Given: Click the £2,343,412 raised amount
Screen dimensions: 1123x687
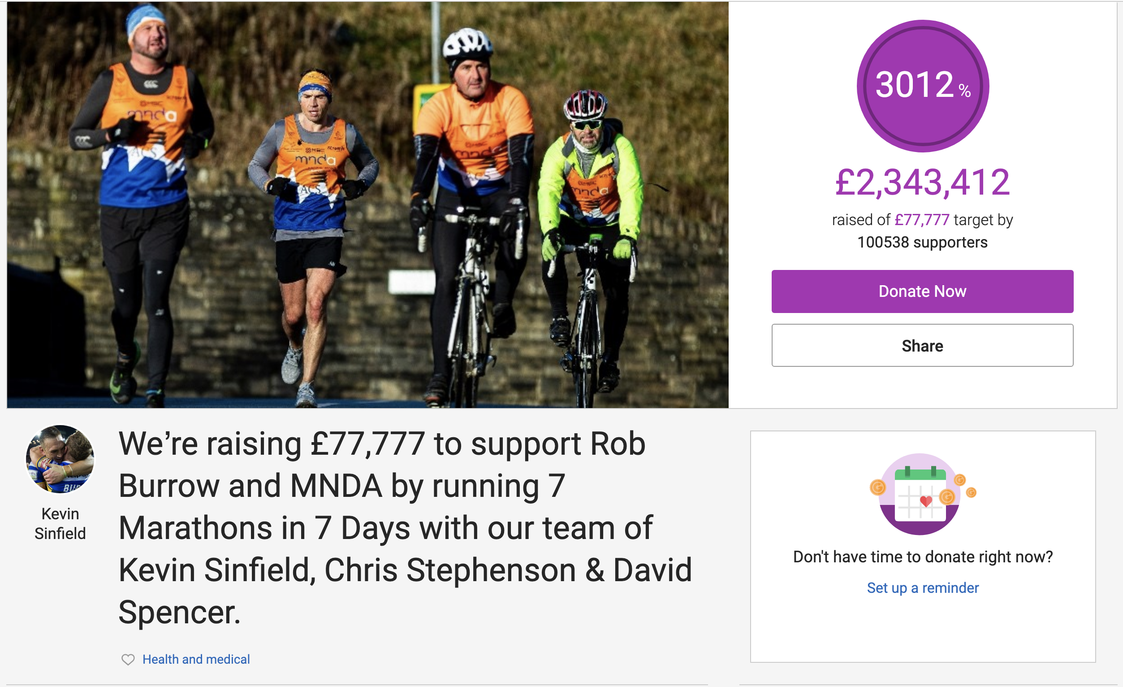Looking at the screenshot, I should [922, 183].
